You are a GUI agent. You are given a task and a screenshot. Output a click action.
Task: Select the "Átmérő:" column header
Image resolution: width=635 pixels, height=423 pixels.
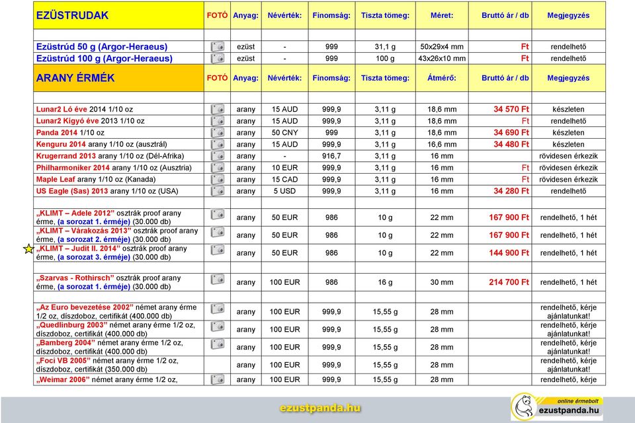coord(442,78)
